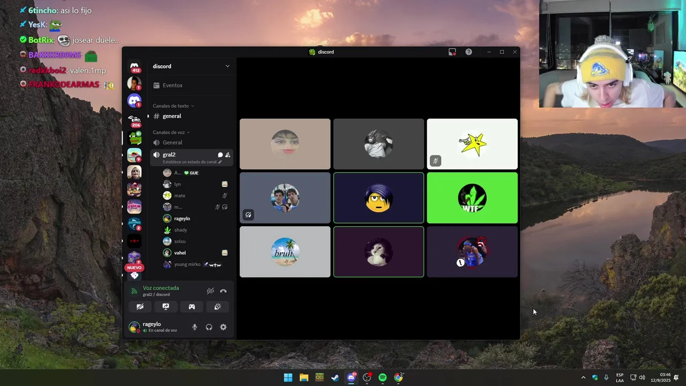Show hidden system tray icons

[583, 377]
